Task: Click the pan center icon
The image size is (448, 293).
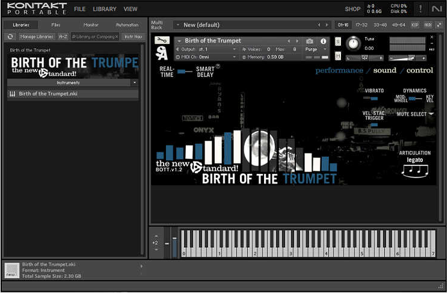Action: click(364, 58)
